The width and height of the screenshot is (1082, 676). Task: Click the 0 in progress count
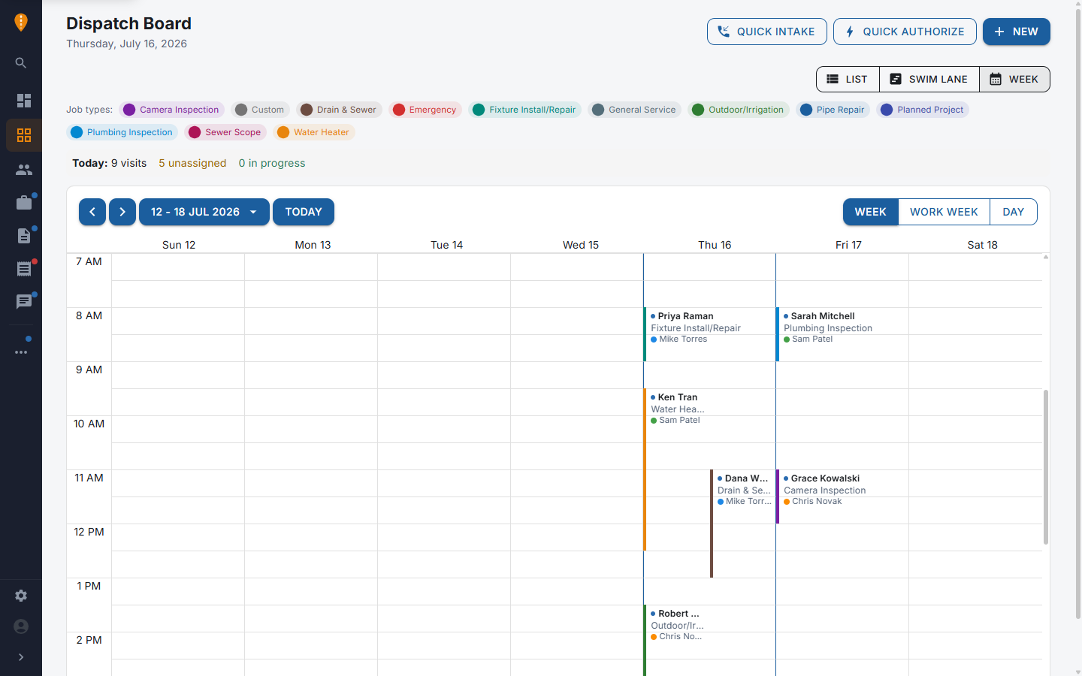coord(272,163)
